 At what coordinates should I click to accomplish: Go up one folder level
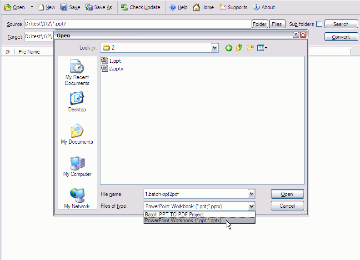pyautogui.click(x=239, y=48)
